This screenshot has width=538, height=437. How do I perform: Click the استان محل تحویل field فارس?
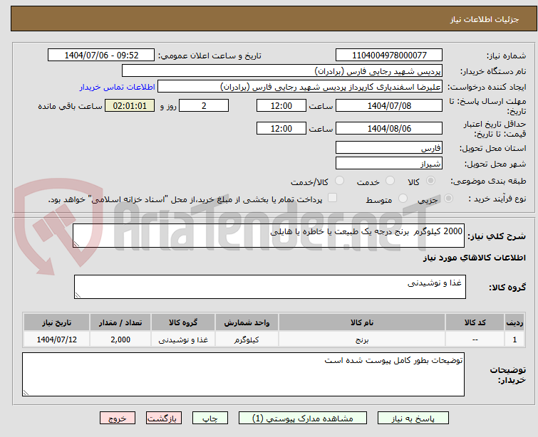coord(389,148)
